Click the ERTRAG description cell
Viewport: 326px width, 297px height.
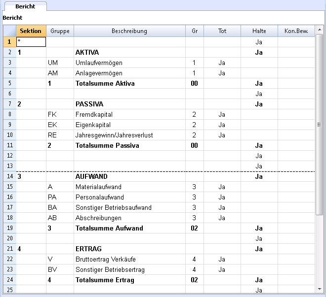(129, 249)
